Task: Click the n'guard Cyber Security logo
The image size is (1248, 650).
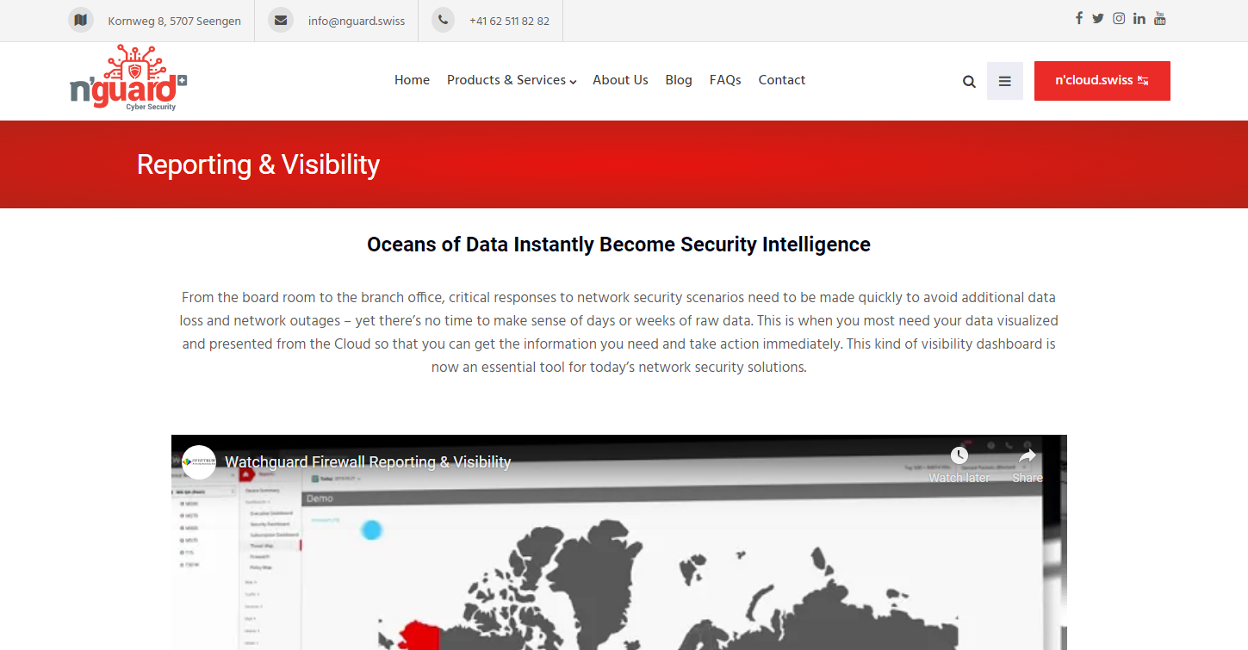Action: coord(127,79)
